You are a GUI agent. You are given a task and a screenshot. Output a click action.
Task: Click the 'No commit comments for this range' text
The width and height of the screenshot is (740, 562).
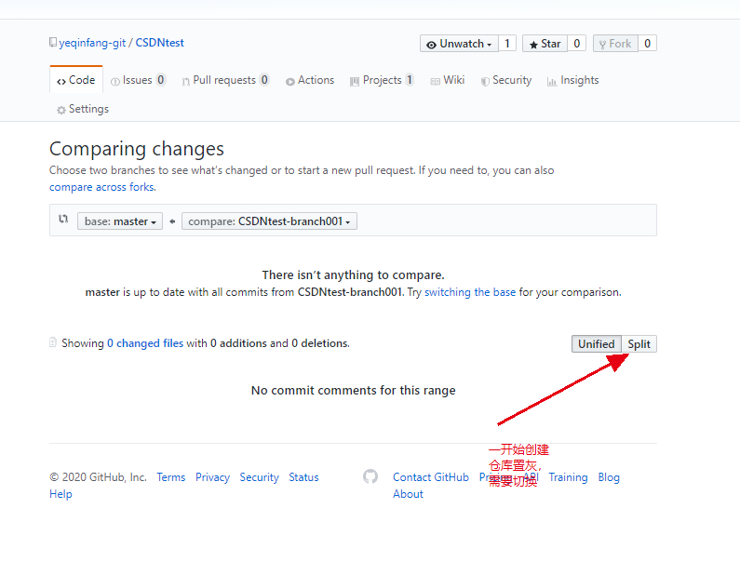click(x=353, y=390)
